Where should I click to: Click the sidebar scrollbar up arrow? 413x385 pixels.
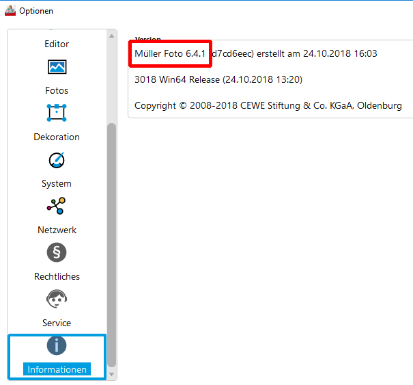tap(112, 36)
